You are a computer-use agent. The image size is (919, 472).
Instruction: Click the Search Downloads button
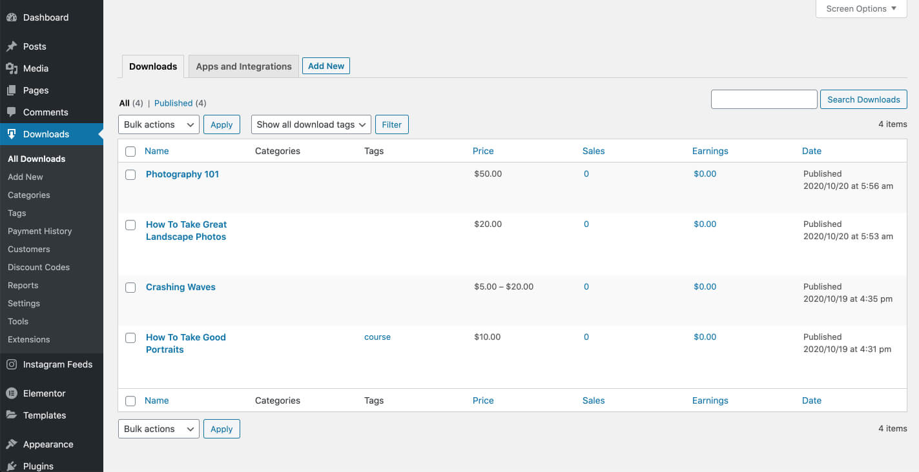[863, 99]
